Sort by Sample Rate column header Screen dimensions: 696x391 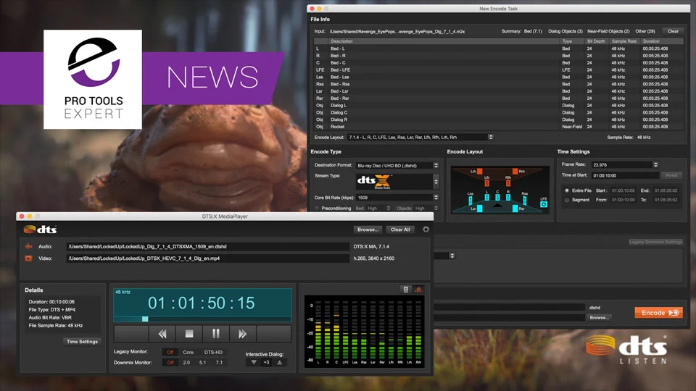[623, 41]
